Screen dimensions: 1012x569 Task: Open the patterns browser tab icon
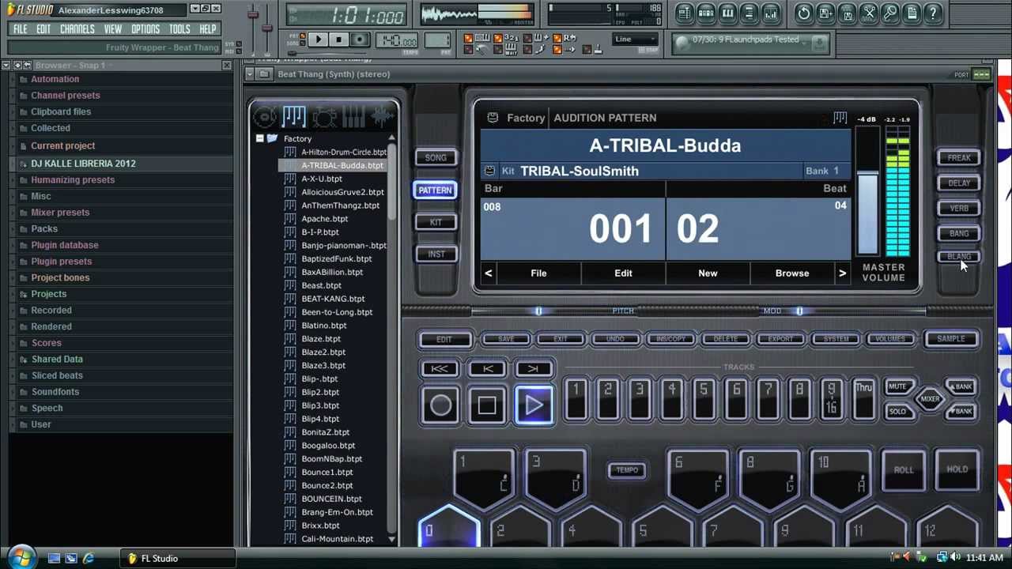293,117
